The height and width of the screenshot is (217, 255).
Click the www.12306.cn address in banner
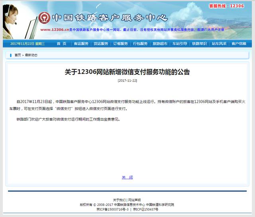pyautogui.click(x=55, y=29)
